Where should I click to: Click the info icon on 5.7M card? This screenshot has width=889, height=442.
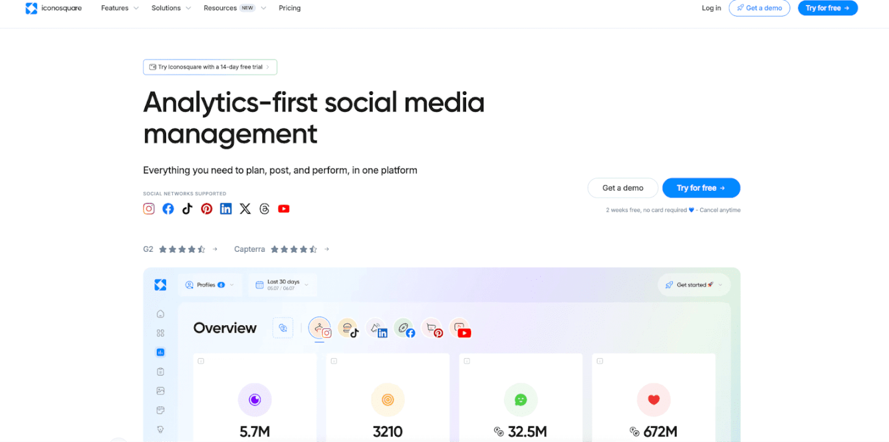point(201,361)
